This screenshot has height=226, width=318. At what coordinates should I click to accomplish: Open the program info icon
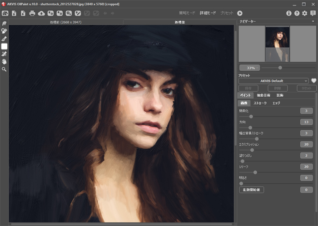[x=288, y=14]
